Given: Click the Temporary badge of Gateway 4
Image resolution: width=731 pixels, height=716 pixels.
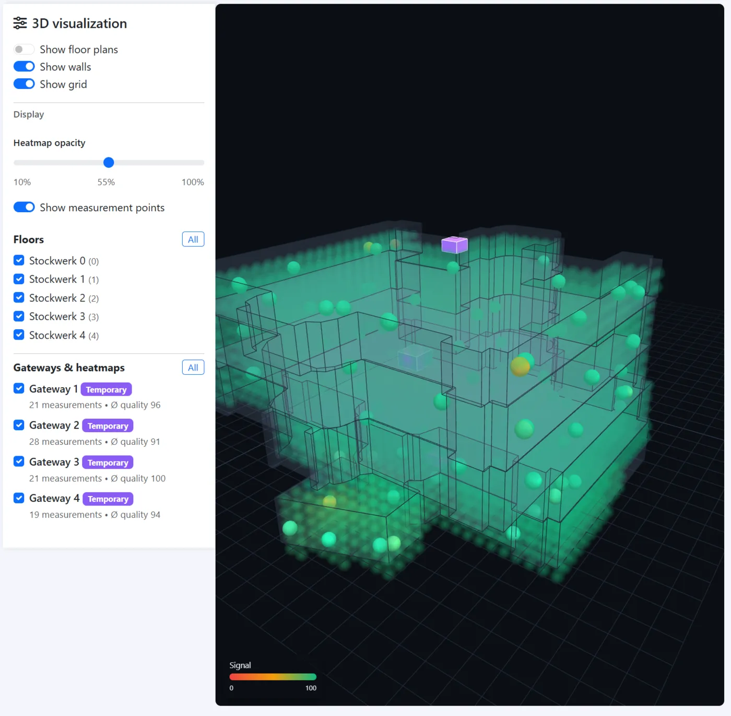Looking at the screenshot, I should tap(108, 499).
